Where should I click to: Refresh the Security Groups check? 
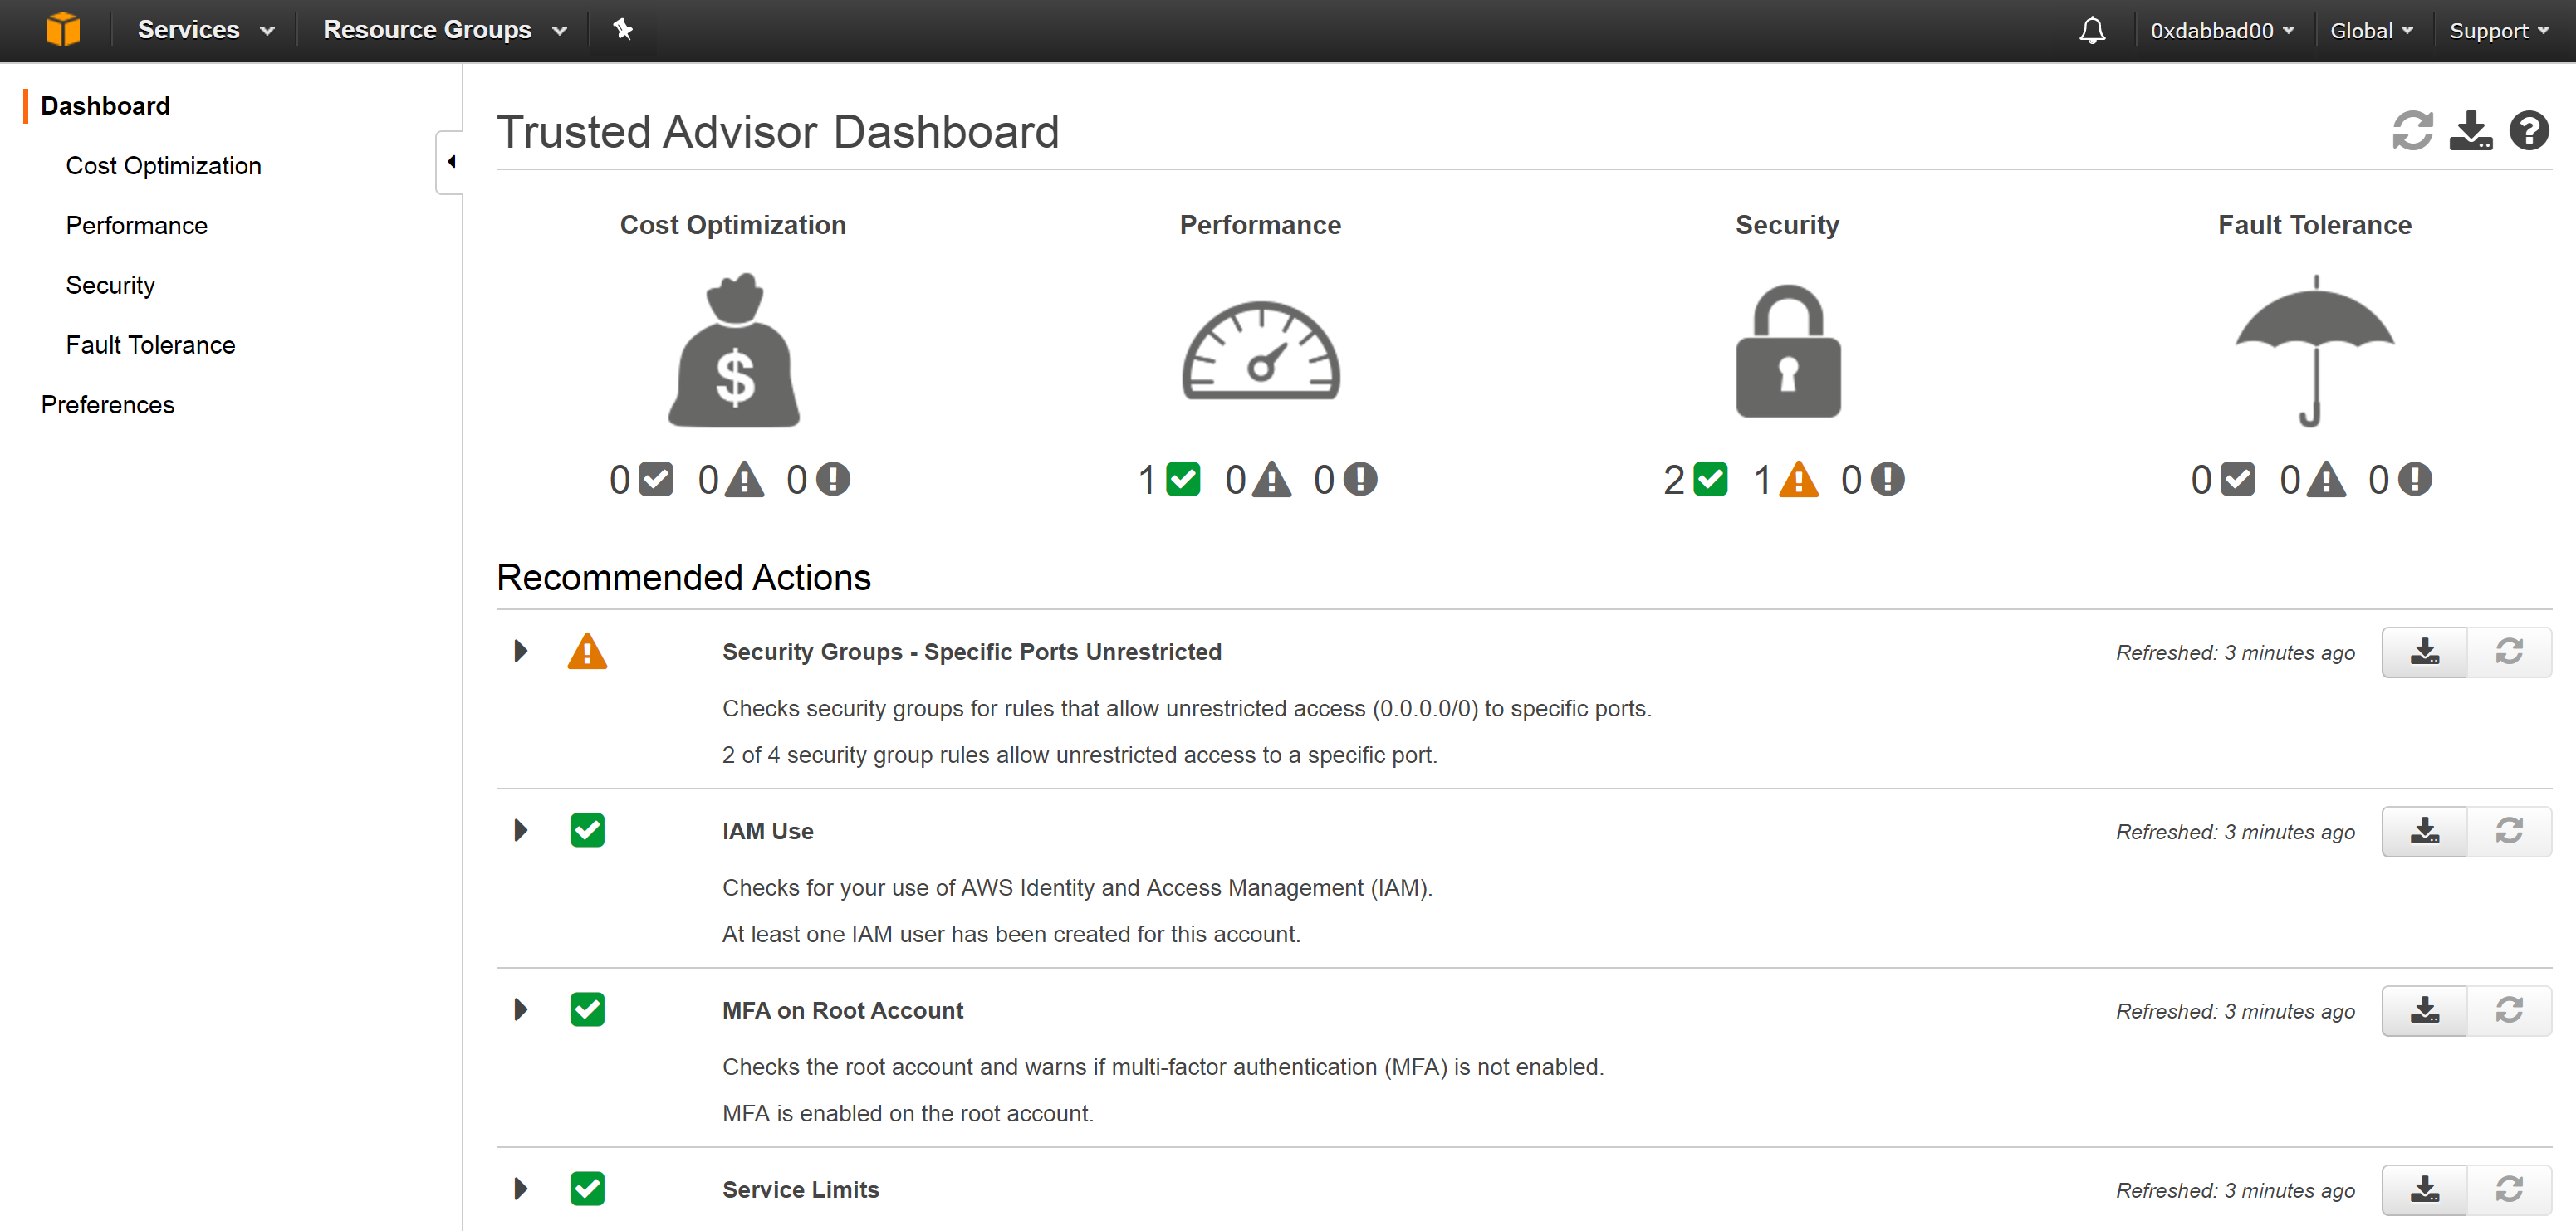pos(2509,652)
